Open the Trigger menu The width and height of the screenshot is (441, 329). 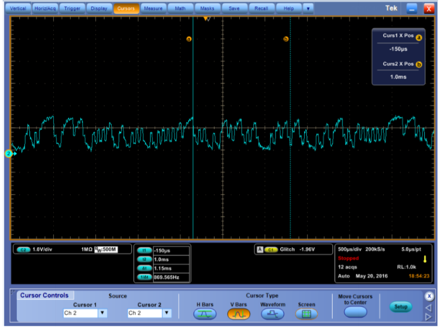72,8
